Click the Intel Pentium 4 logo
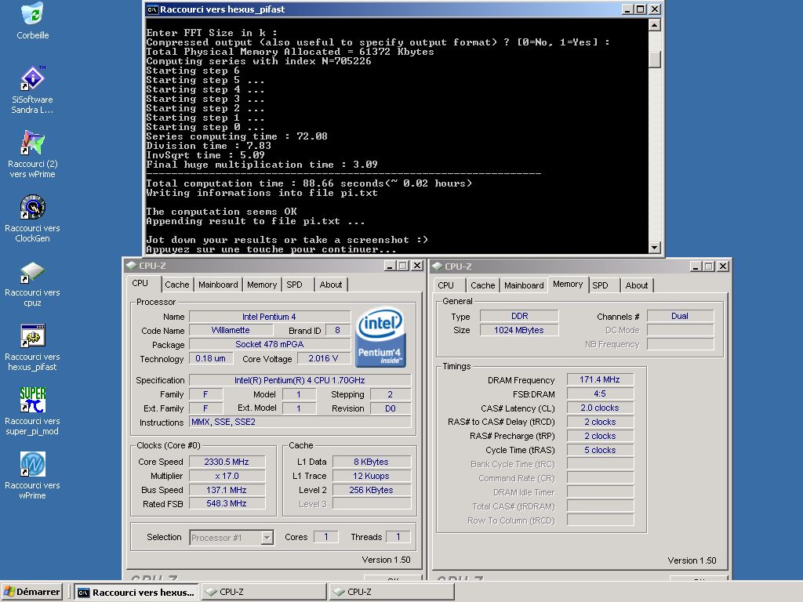 pyautogui.click(x=380, y=337)
